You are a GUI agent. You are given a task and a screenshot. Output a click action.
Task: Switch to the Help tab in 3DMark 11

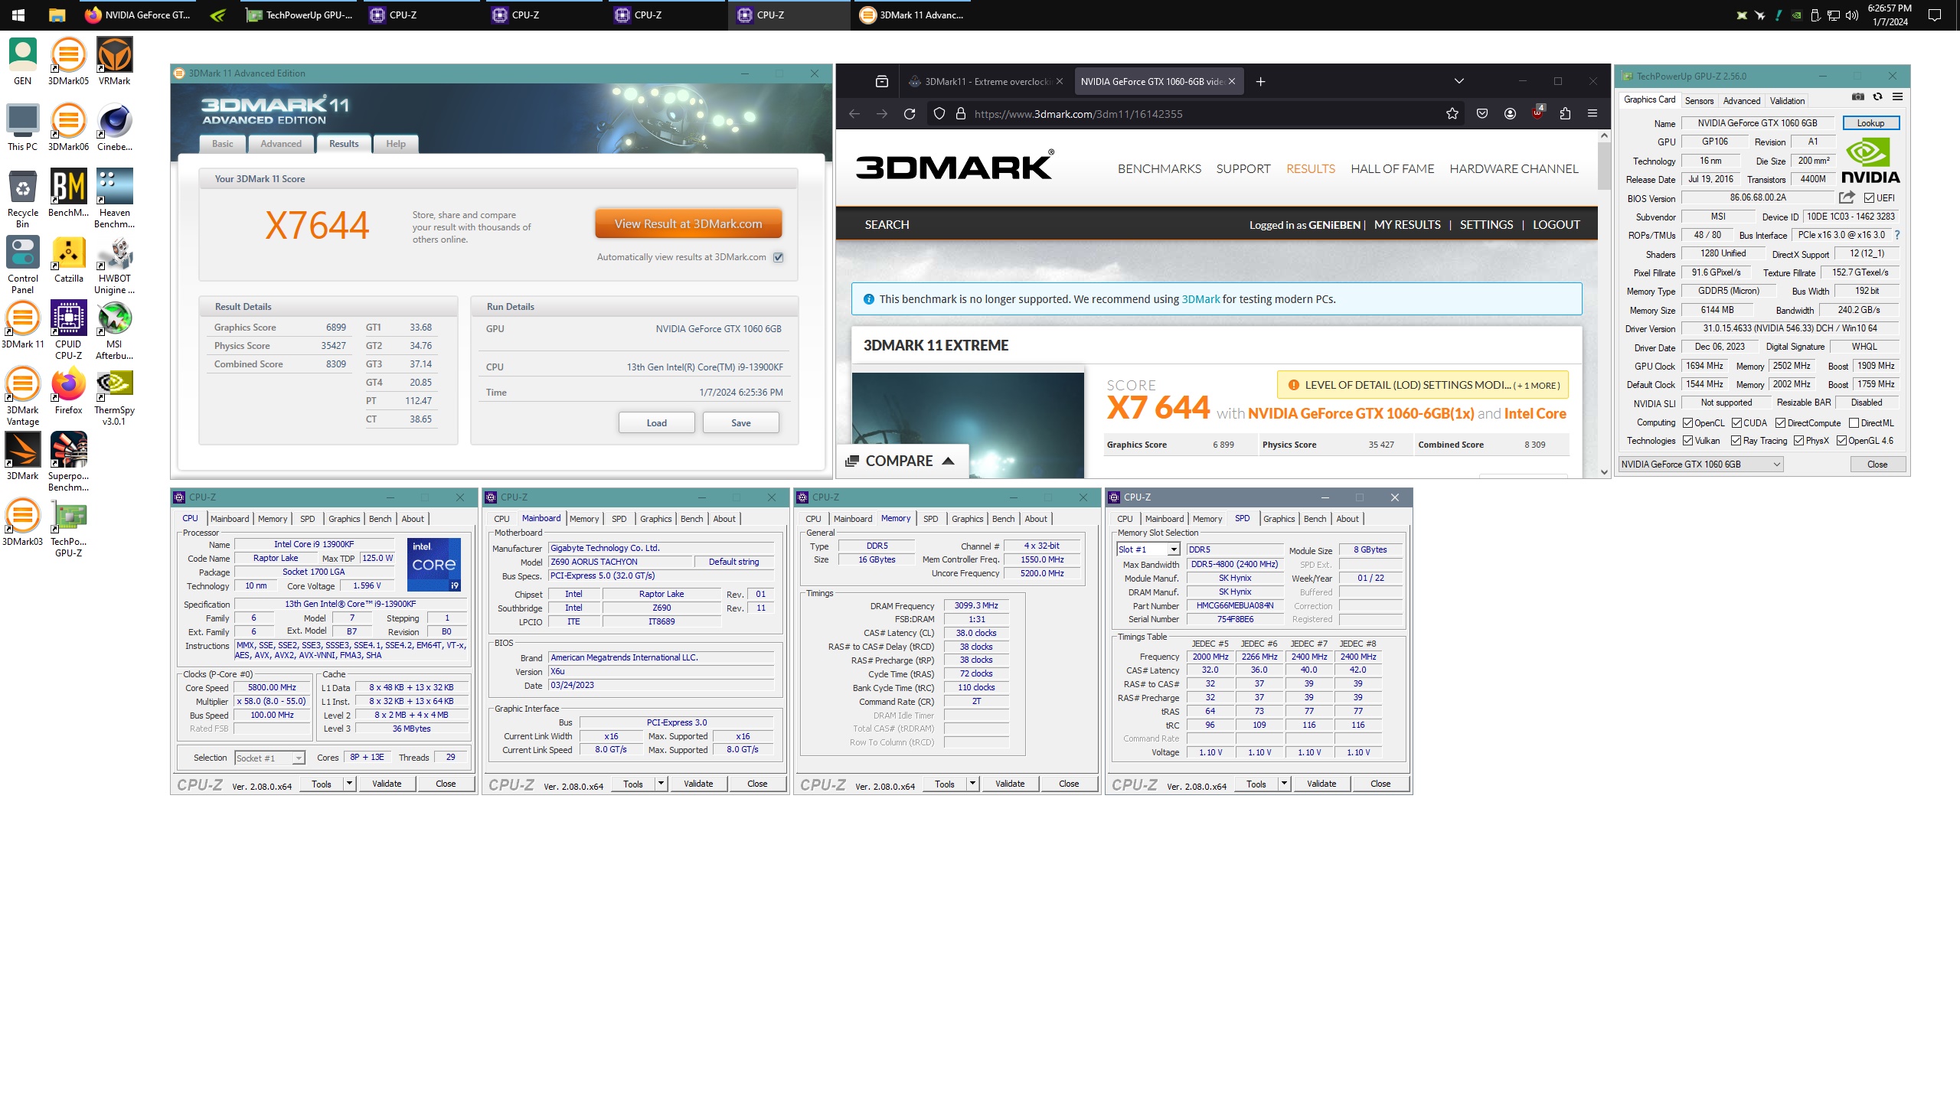pyautogui.click(x=396, y=144)
